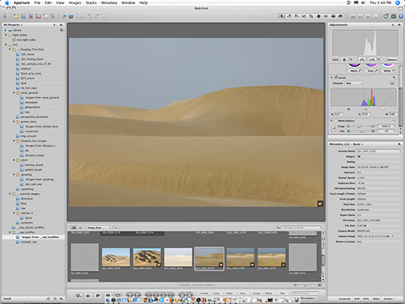The width and height of the screenshot is (405, 304).
Task: Open the All Projects dropdown
Action: [x=13, y=25]
